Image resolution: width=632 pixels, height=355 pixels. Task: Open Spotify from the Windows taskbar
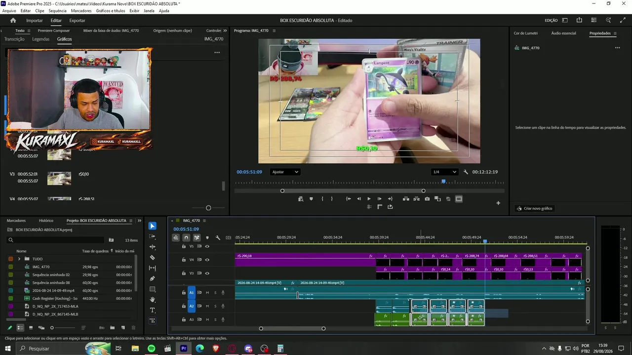pos(151,349)
